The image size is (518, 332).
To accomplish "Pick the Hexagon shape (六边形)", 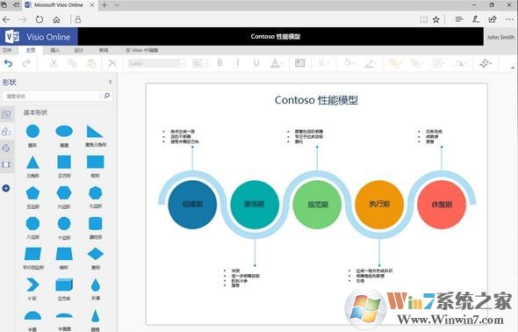I will coord(64,193).
